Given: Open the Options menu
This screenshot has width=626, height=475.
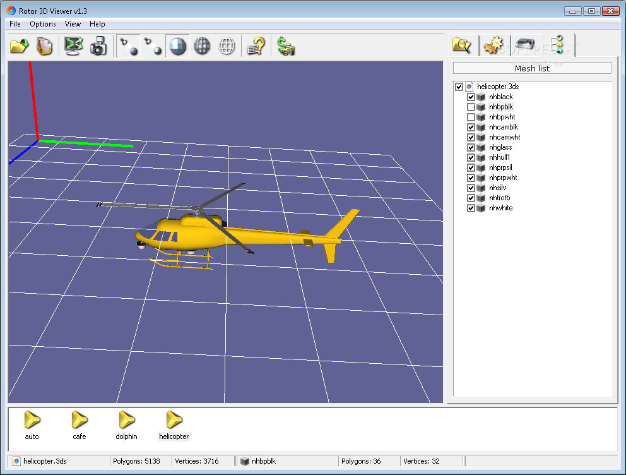Looking at the screenshot, I should pyautogui.click(x=43, y=24).
